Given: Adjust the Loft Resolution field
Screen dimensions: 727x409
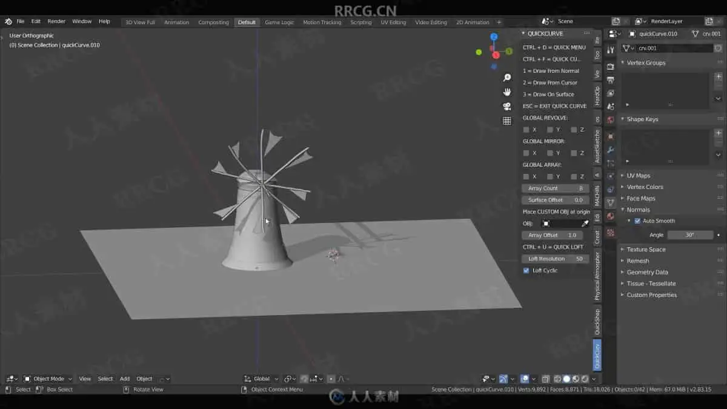Looking at the screenshot, I should (x=556, y=259).
